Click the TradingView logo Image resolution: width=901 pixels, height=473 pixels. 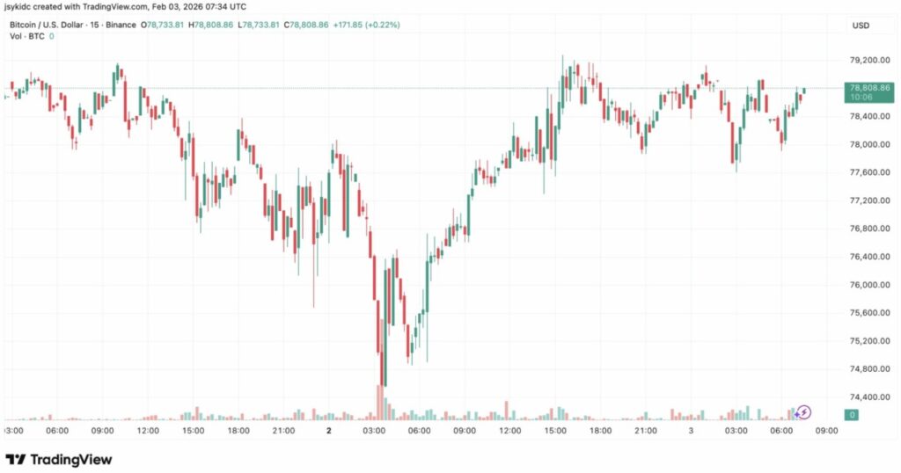(59, 459)
